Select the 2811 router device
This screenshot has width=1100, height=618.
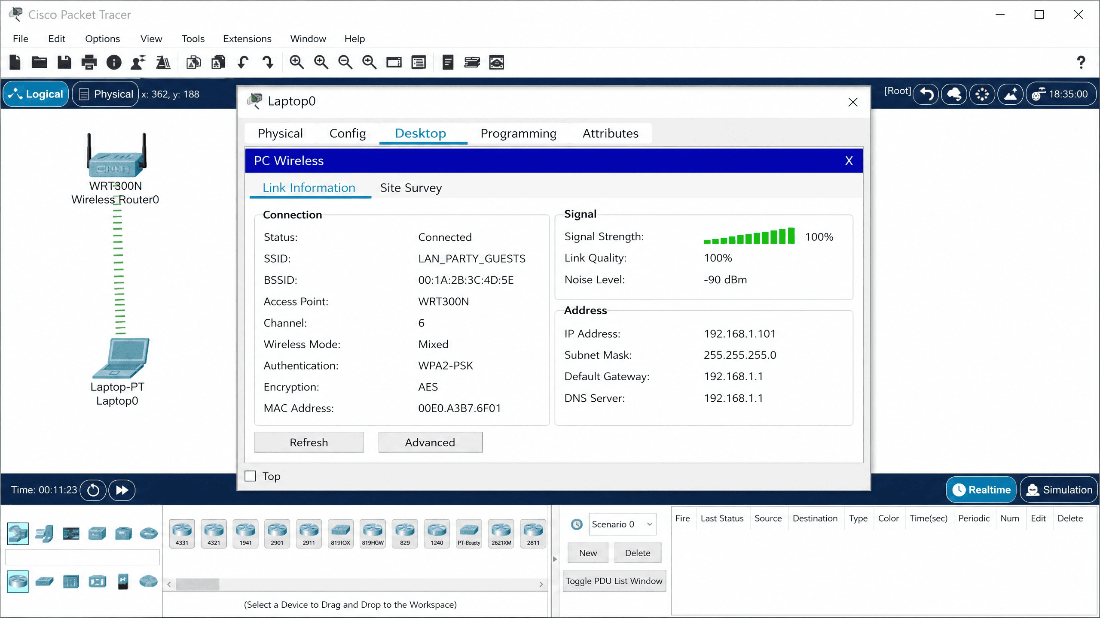[x=533, y=533]
